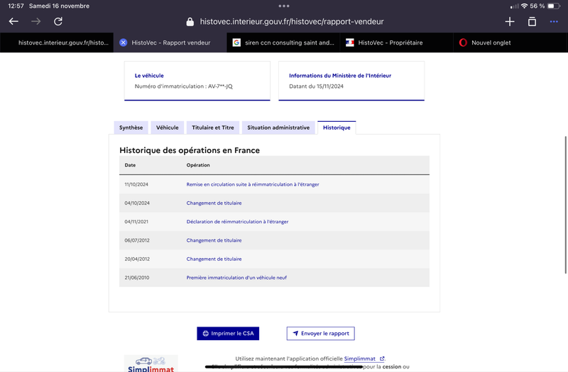This screenshot has height=372, width=568.
Task: Click Déclaration de réimmatriculation à l'étranger
Action: coord(237,222)
